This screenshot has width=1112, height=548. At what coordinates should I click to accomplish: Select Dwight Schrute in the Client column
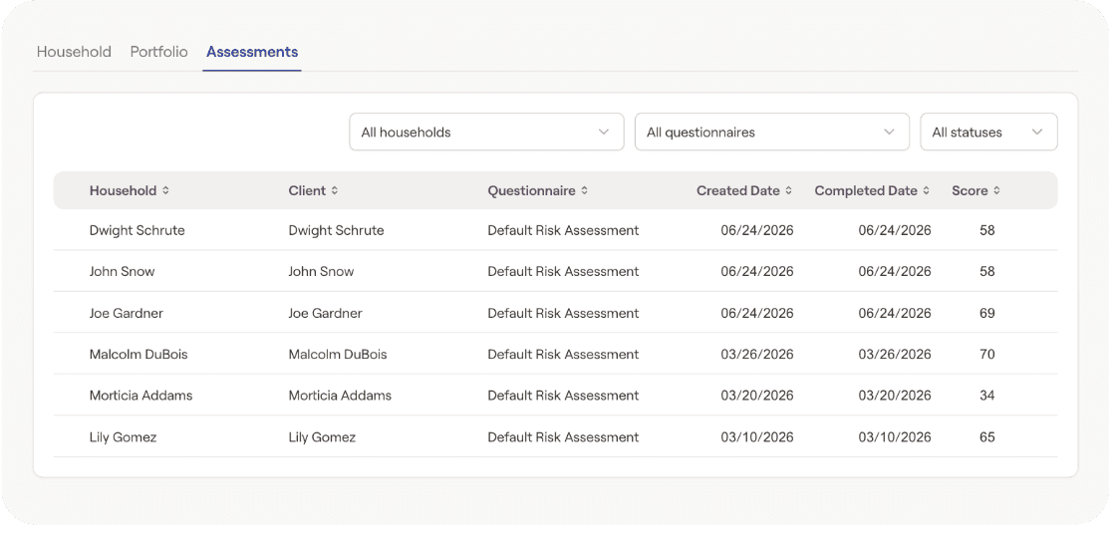(x=336, y=230)
